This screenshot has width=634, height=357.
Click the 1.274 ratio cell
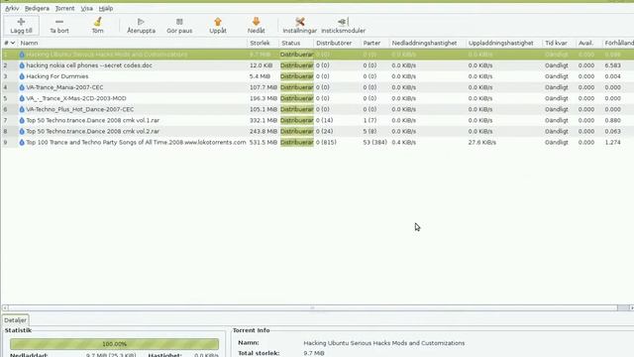click(x=612, y=142)
